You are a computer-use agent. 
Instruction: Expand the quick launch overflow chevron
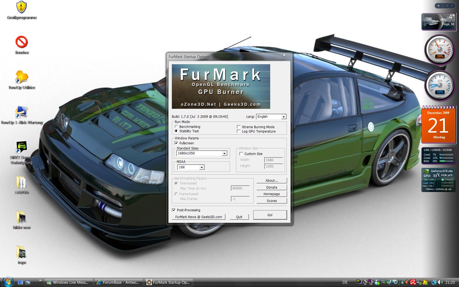pyautogui.click(x=40, y=280)
